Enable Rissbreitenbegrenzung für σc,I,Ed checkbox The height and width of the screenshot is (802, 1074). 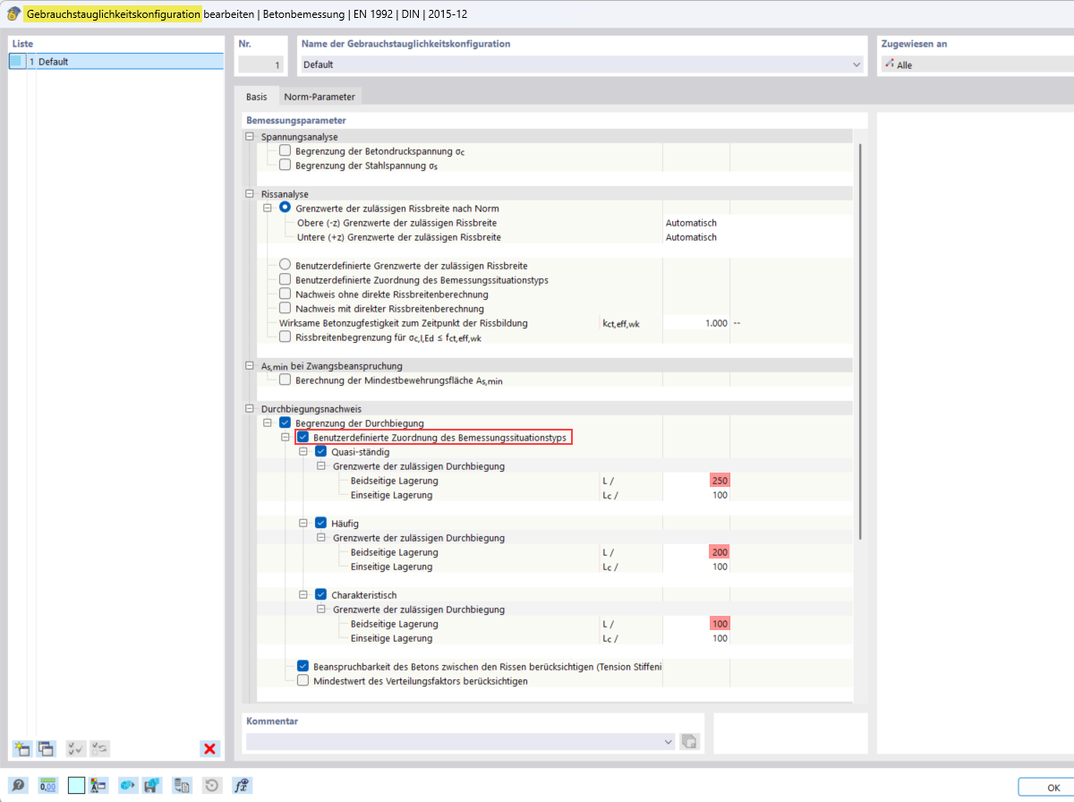click(x=286, y=337)
